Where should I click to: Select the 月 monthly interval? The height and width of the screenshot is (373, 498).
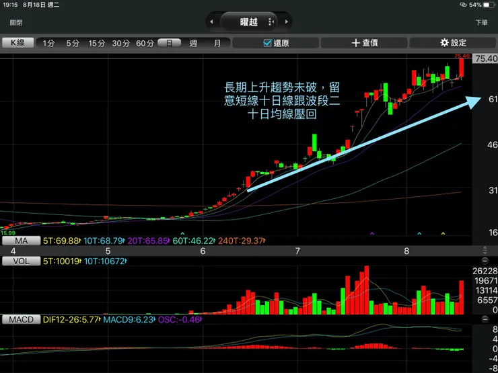click(217, 43)
